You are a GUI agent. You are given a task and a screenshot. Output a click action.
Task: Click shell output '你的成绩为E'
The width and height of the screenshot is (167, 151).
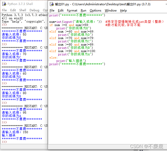pos(11,38)
